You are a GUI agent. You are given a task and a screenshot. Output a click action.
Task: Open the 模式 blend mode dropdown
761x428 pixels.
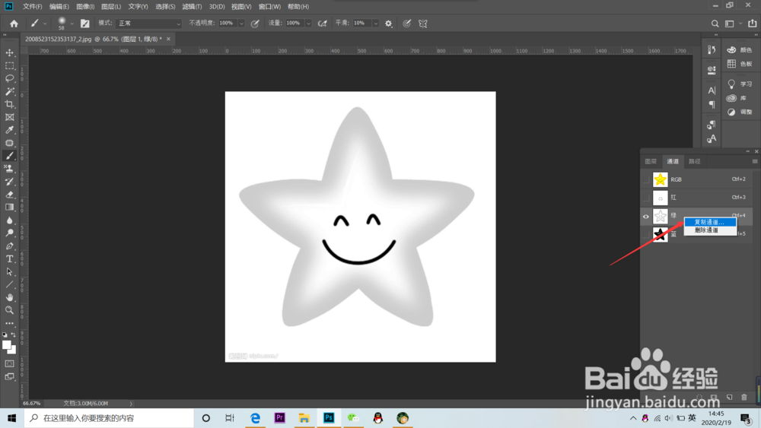pos(148,24)
